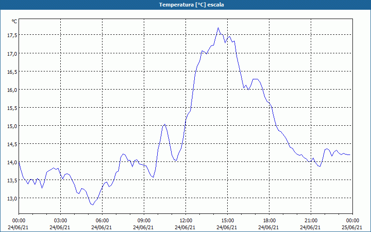The image size is (371, 232).
Task: Click the 09:00 time axis label
Action: point(144,221)
